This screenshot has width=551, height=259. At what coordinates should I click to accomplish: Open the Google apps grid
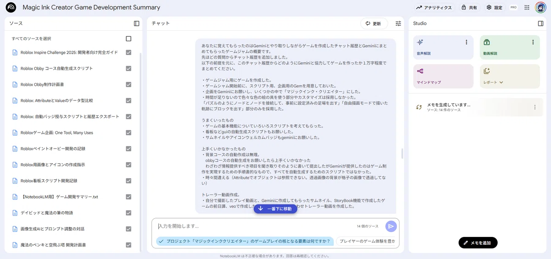527,7
